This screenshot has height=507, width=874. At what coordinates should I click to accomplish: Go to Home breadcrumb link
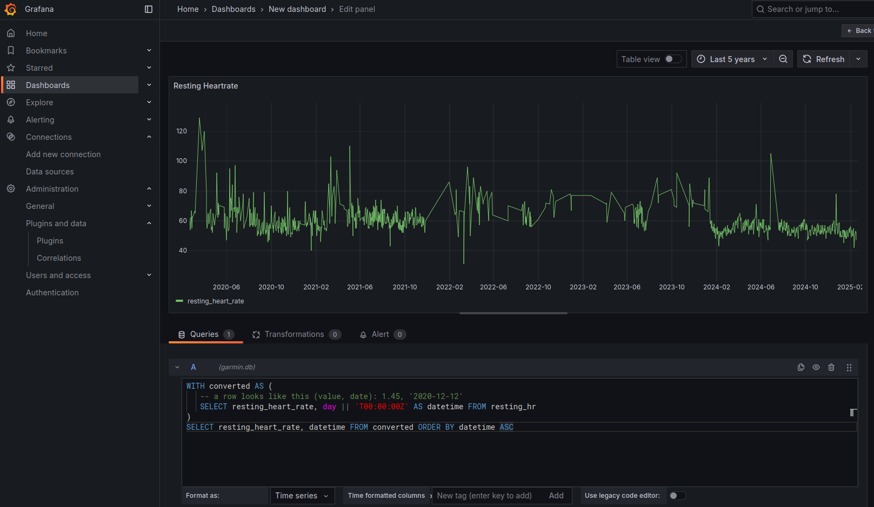point(188,9)
